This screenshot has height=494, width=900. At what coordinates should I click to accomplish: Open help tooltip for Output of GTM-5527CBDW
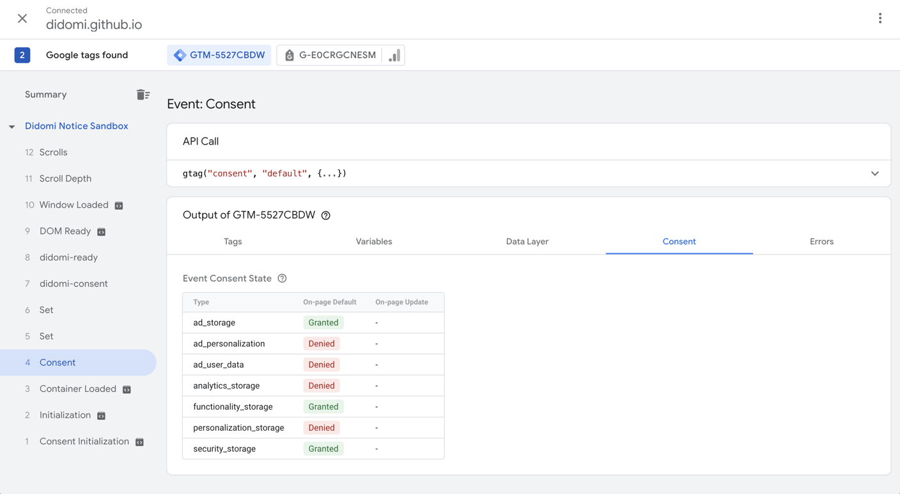tap(326, 215)
